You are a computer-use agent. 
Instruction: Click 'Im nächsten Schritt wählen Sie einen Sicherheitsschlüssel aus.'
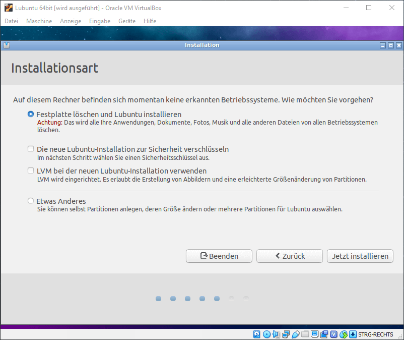click(x=123, y=157)
